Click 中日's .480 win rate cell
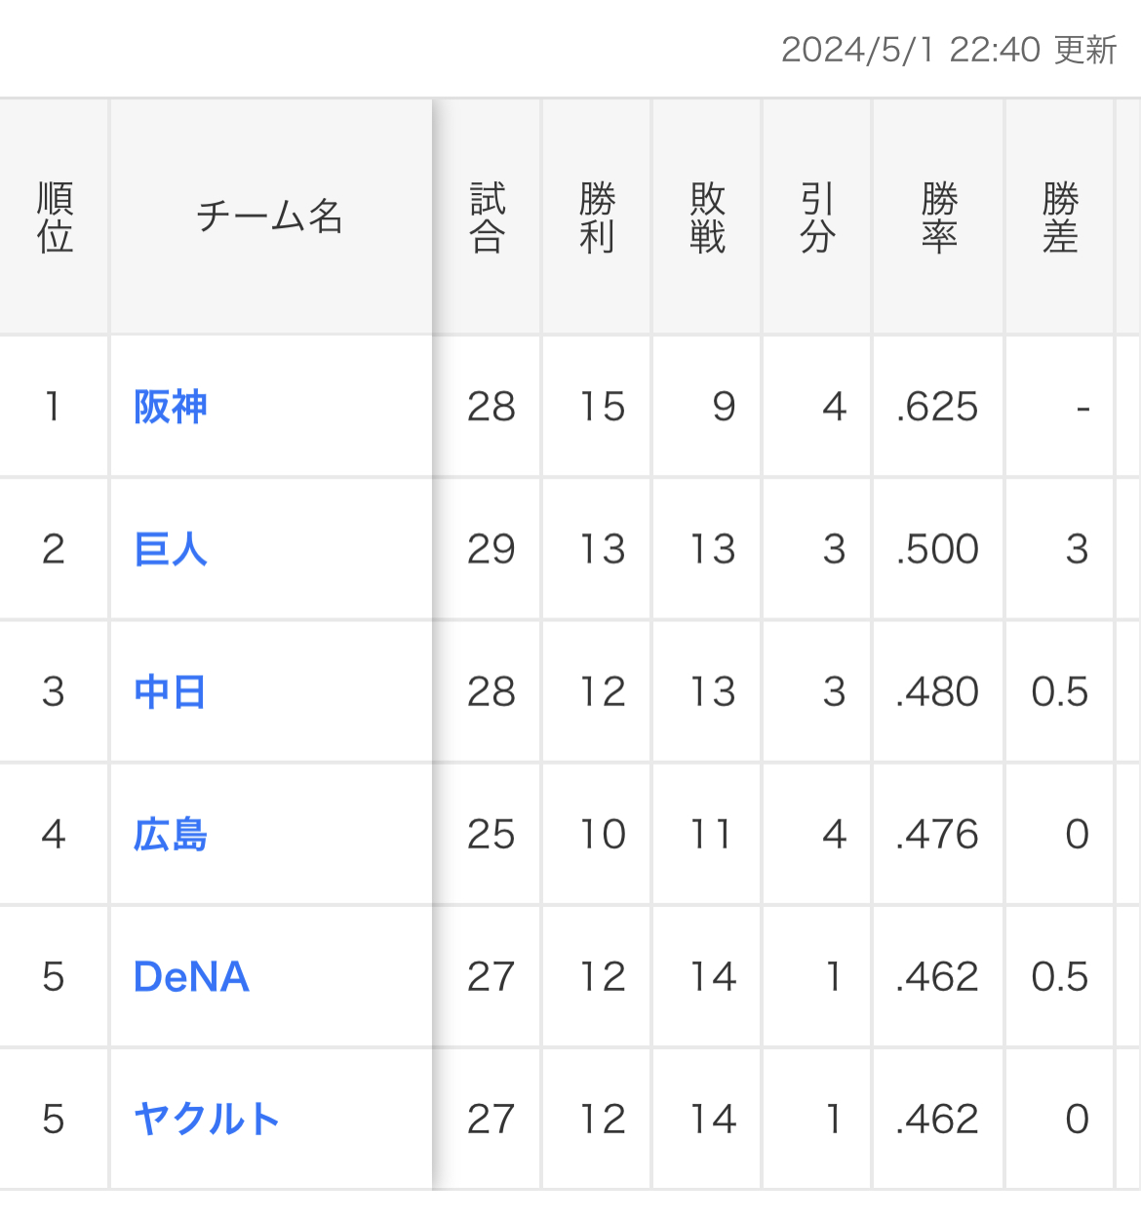This screenshot has height=1221, width=1141. click(937, 691)
